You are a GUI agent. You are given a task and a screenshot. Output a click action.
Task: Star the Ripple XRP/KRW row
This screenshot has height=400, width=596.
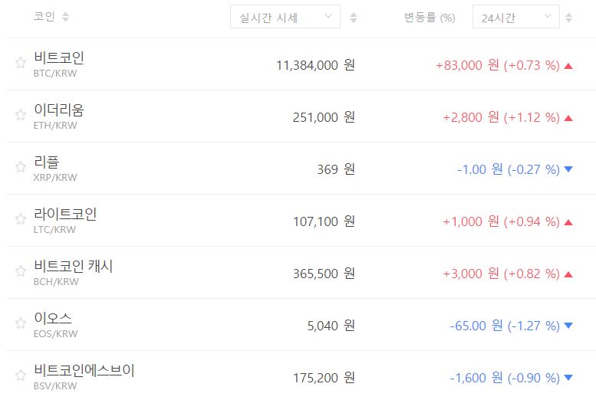[21, 167]
